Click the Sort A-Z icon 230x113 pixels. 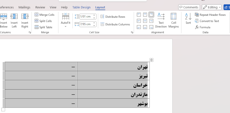point(188,19)
